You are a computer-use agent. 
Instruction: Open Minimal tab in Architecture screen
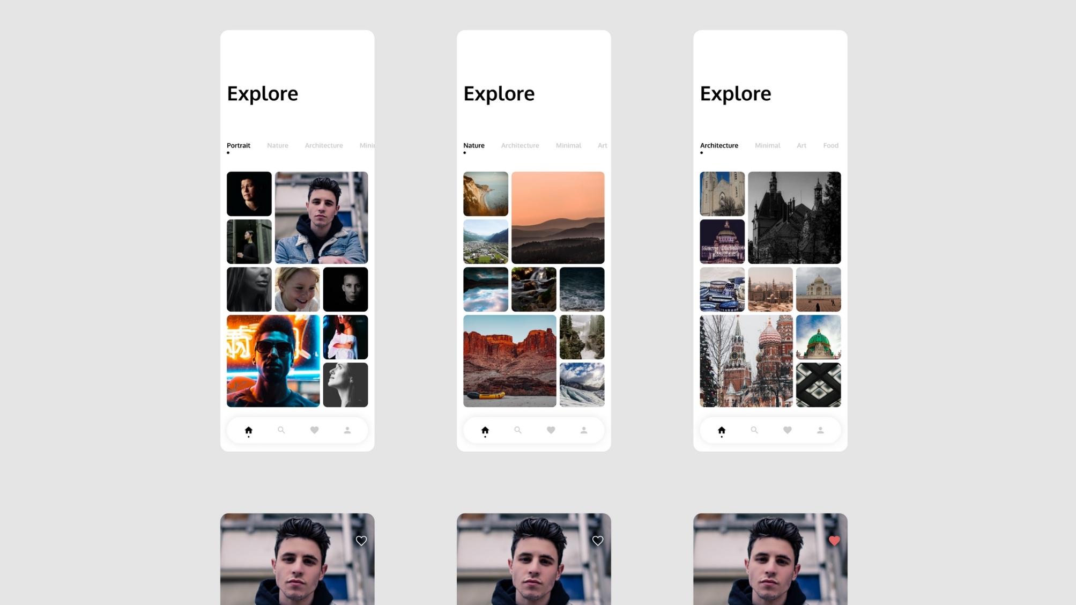[x=767, y=145]
